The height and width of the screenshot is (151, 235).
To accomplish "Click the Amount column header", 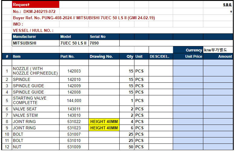I will (218, 57).
